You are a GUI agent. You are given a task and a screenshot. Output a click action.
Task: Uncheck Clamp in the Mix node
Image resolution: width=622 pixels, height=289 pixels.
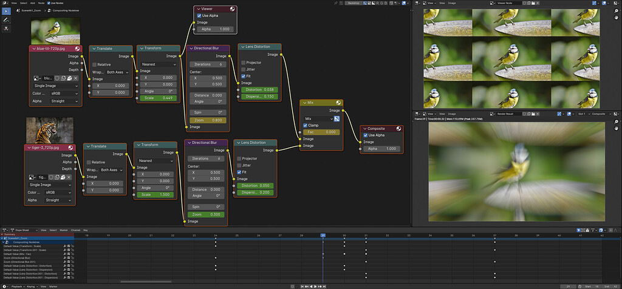click(x=305, y=125)
